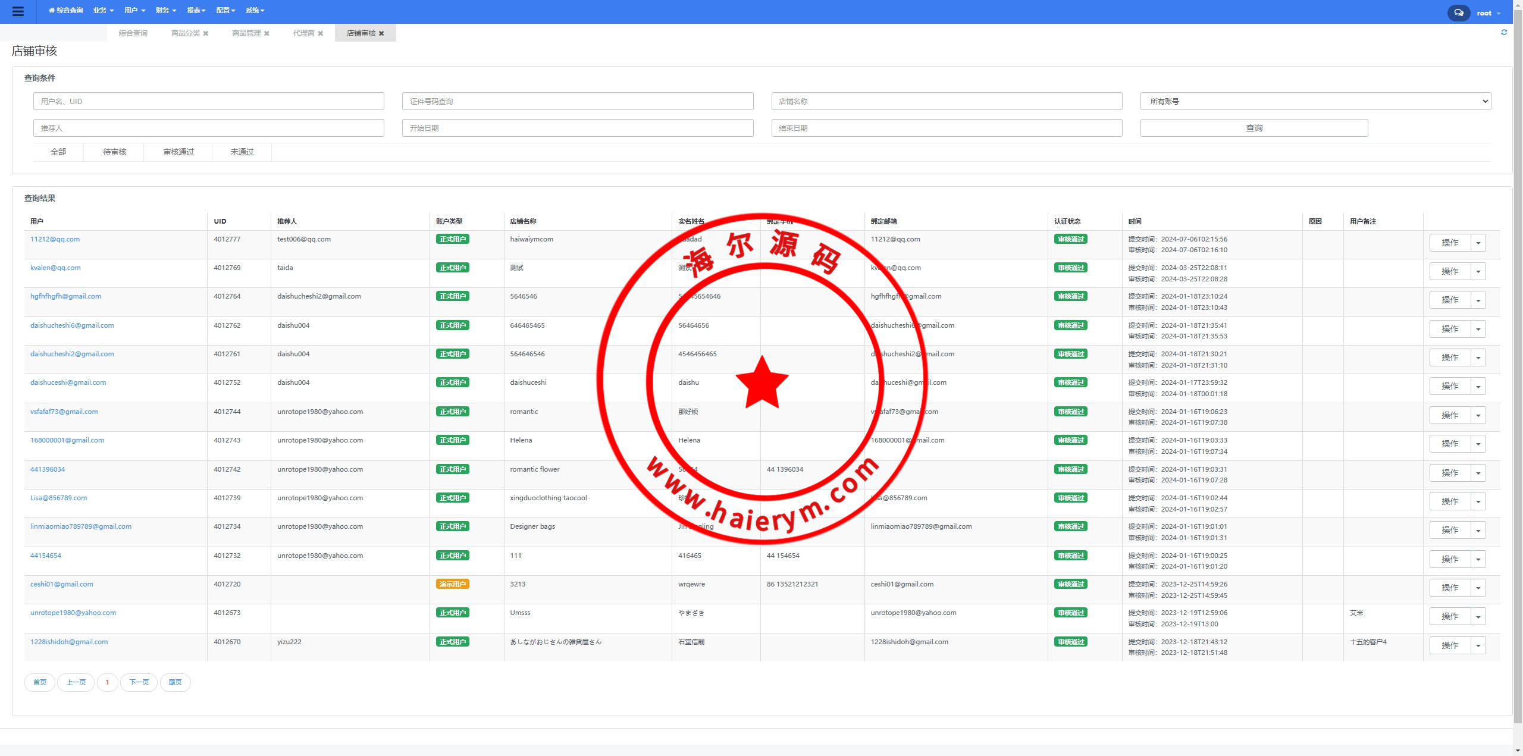This screenshot has width=1523, height=756.
Task: Focus the 店铺名称 search field
Action: [x=947, y=101]
